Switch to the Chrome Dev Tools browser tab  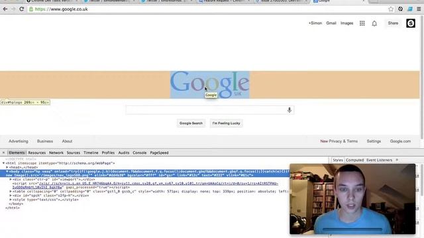[52, 1]
